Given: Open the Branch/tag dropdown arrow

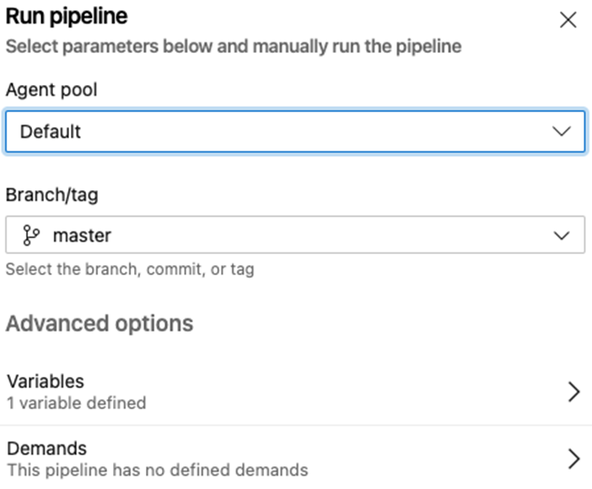Looking at the screenshot, I should tap(562, 236).
